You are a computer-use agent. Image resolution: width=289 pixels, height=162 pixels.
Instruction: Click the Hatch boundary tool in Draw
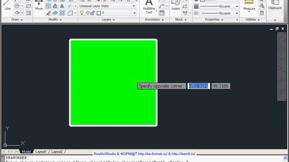point(28,13)
